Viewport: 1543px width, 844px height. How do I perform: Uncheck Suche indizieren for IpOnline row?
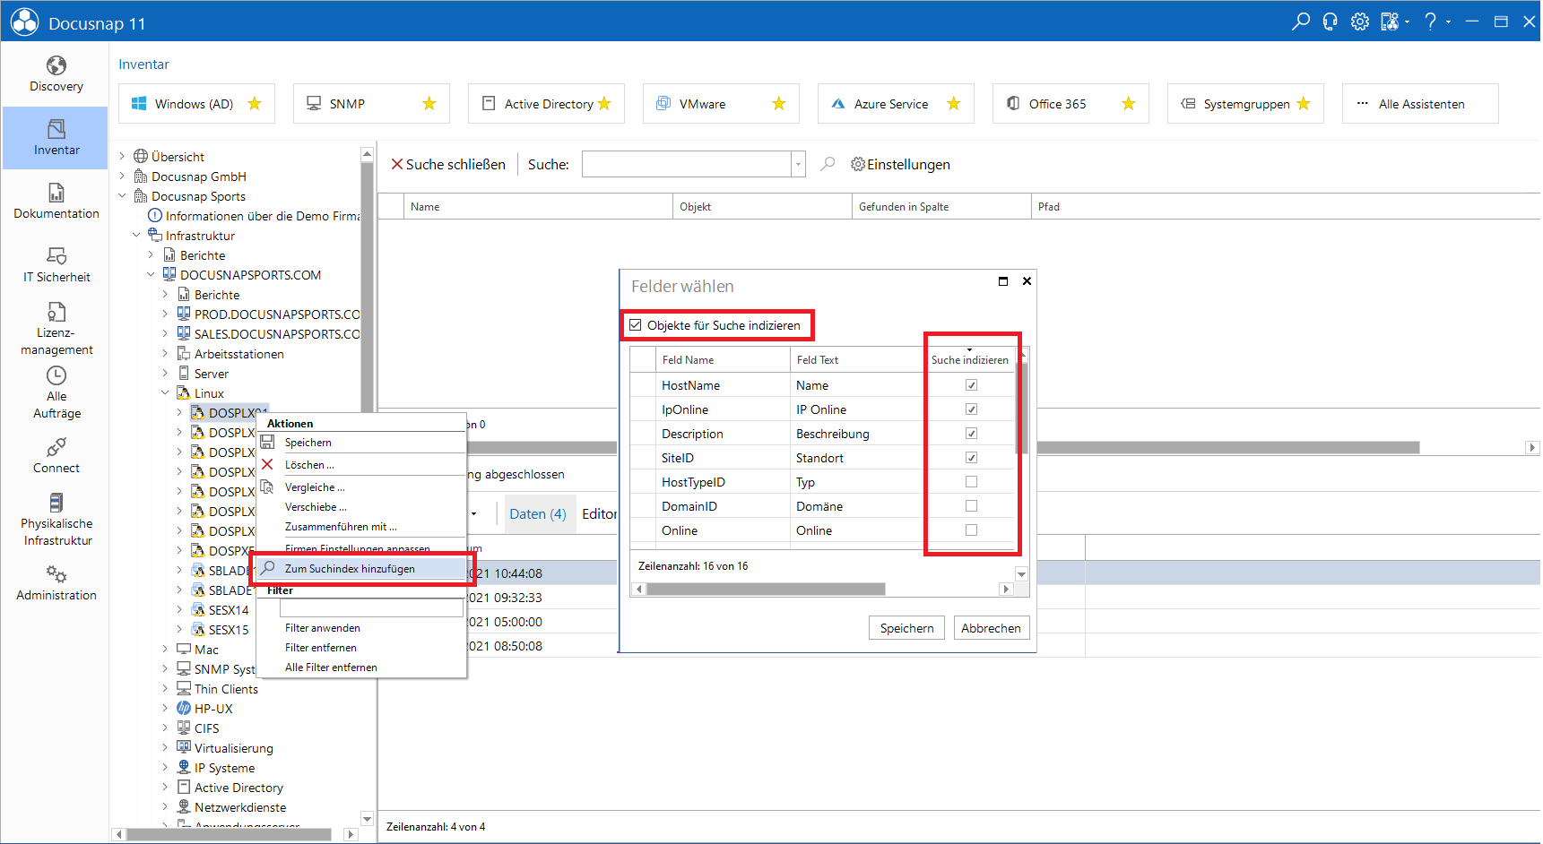(971, 409)
